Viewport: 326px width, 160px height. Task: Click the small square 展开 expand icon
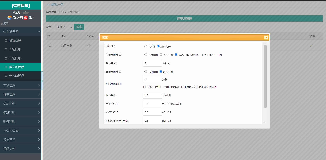click(x=2, y=24)
